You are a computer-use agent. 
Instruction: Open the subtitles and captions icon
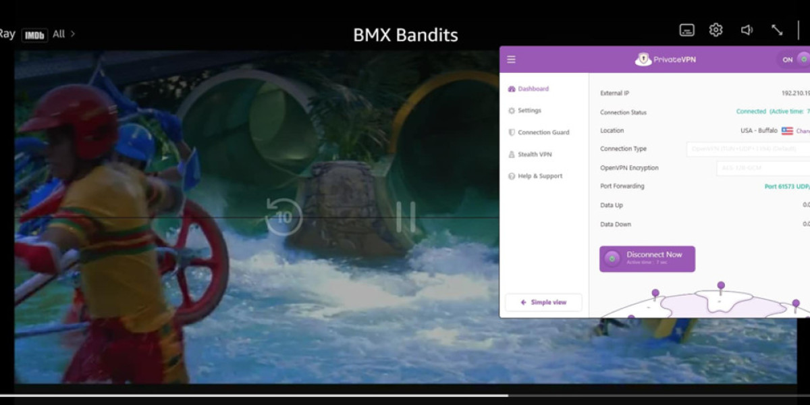[686, 30]
